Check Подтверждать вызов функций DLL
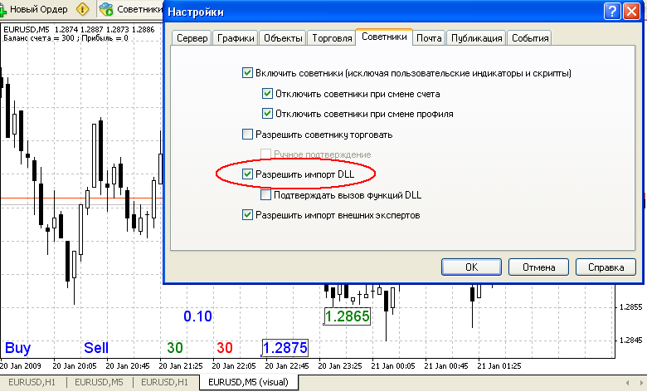Viewport: 647px width, 392px height. pos(265,194)
